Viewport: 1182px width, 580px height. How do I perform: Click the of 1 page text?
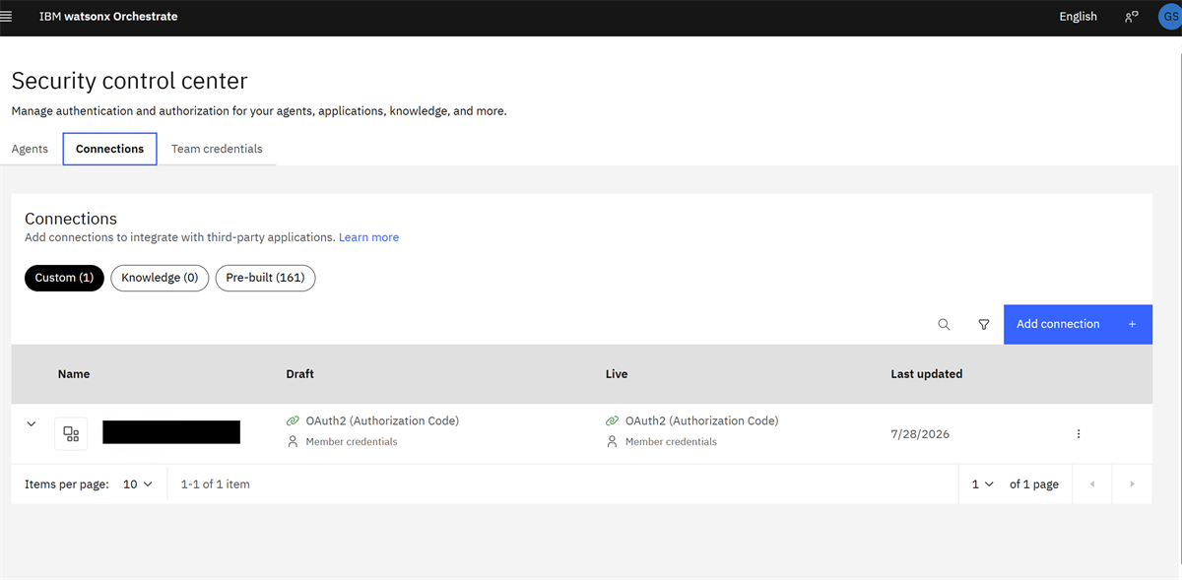(x=1034, y=484)
